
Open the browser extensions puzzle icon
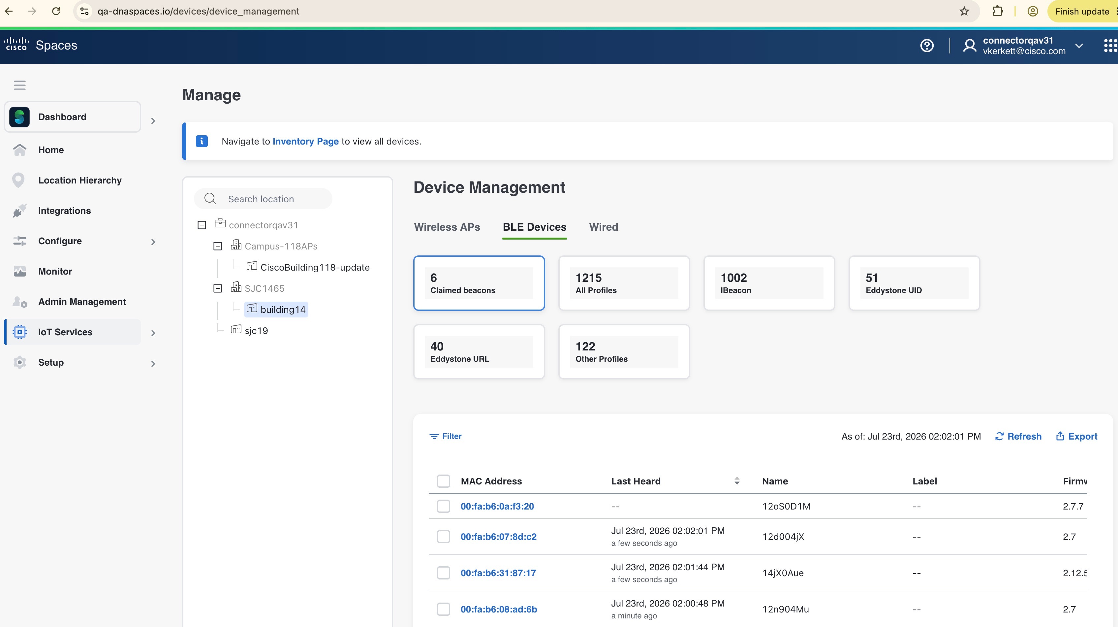tap(997, 11)
